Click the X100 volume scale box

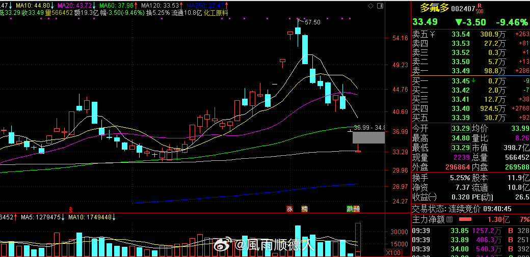click(x=393, y=252)
